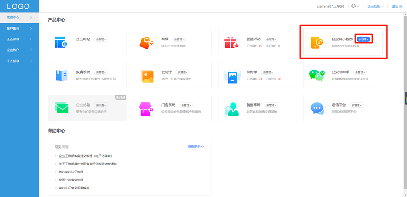The image size is (407, 197).
Task: Click 去管理 button for 营销活动
Action: tap(271, 39)
